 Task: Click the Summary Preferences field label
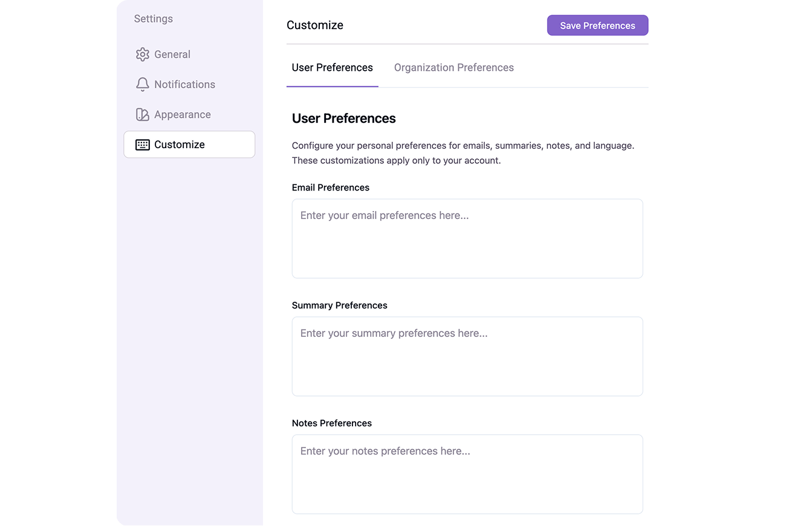(340, 305)
